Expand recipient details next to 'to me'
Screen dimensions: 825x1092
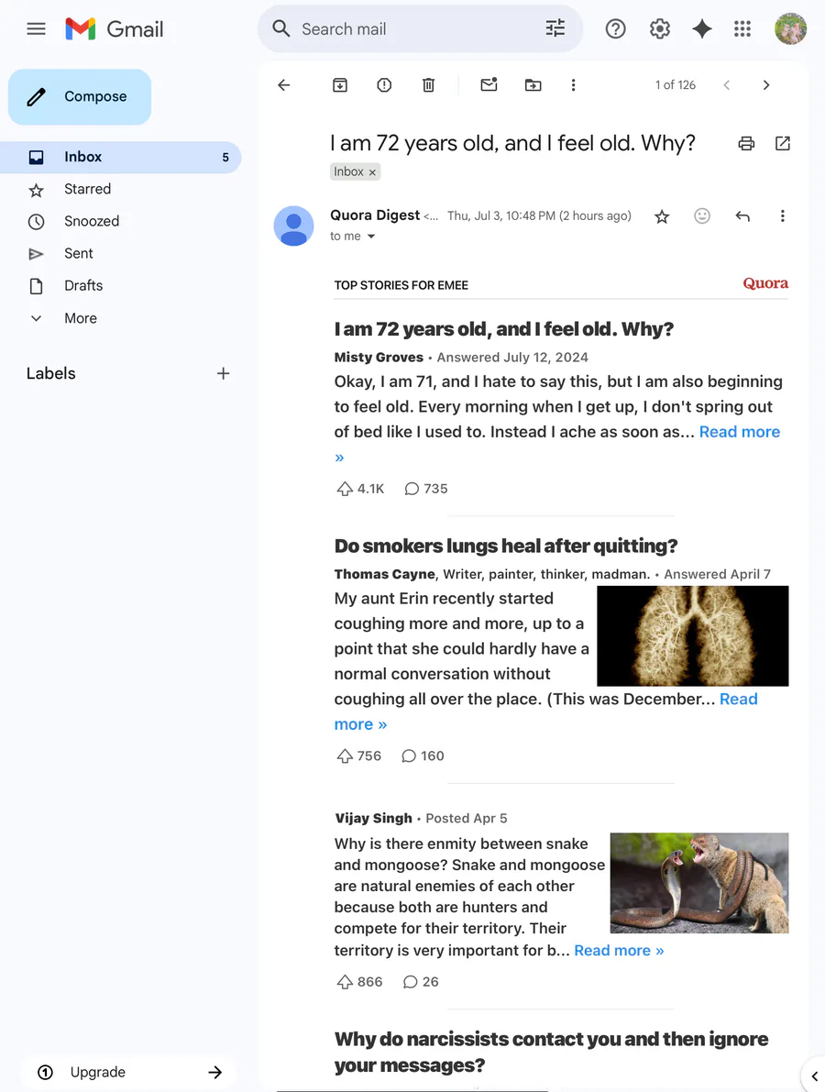(371, 236)
